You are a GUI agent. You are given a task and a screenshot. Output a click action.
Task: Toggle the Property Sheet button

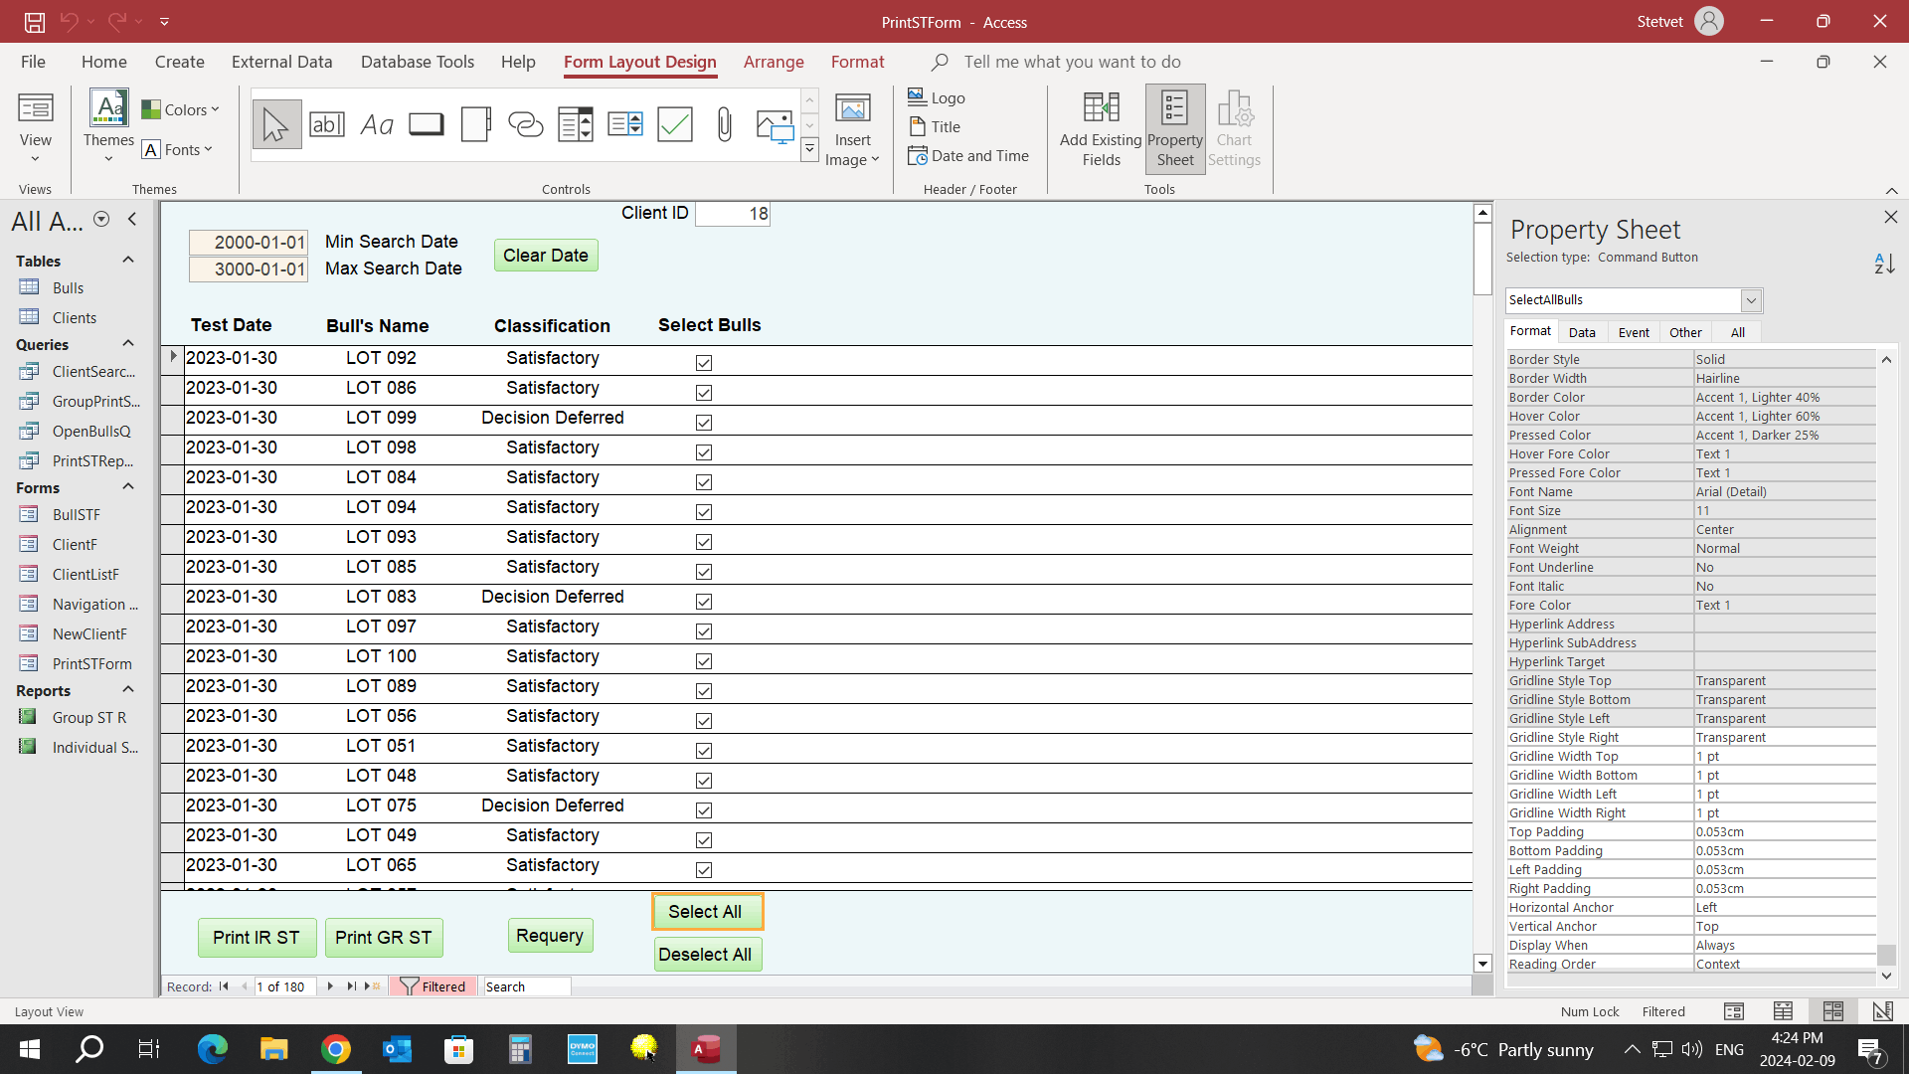1175,129
